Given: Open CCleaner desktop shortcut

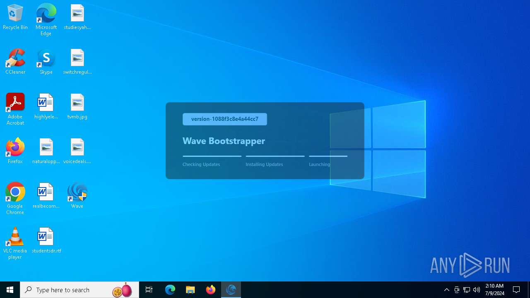Looking at the screenshot, I should point(15,62).
